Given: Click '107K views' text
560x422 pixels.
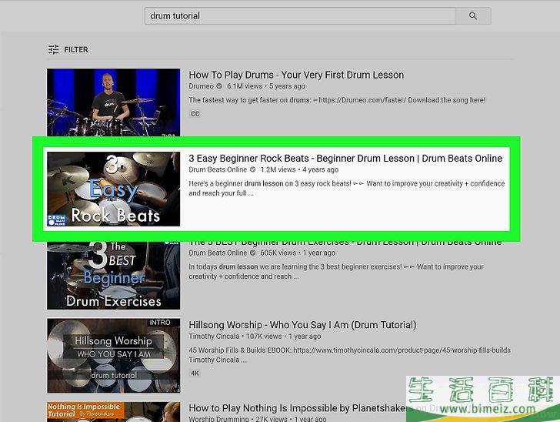Looking at the screenshot, I should (264, 337).
